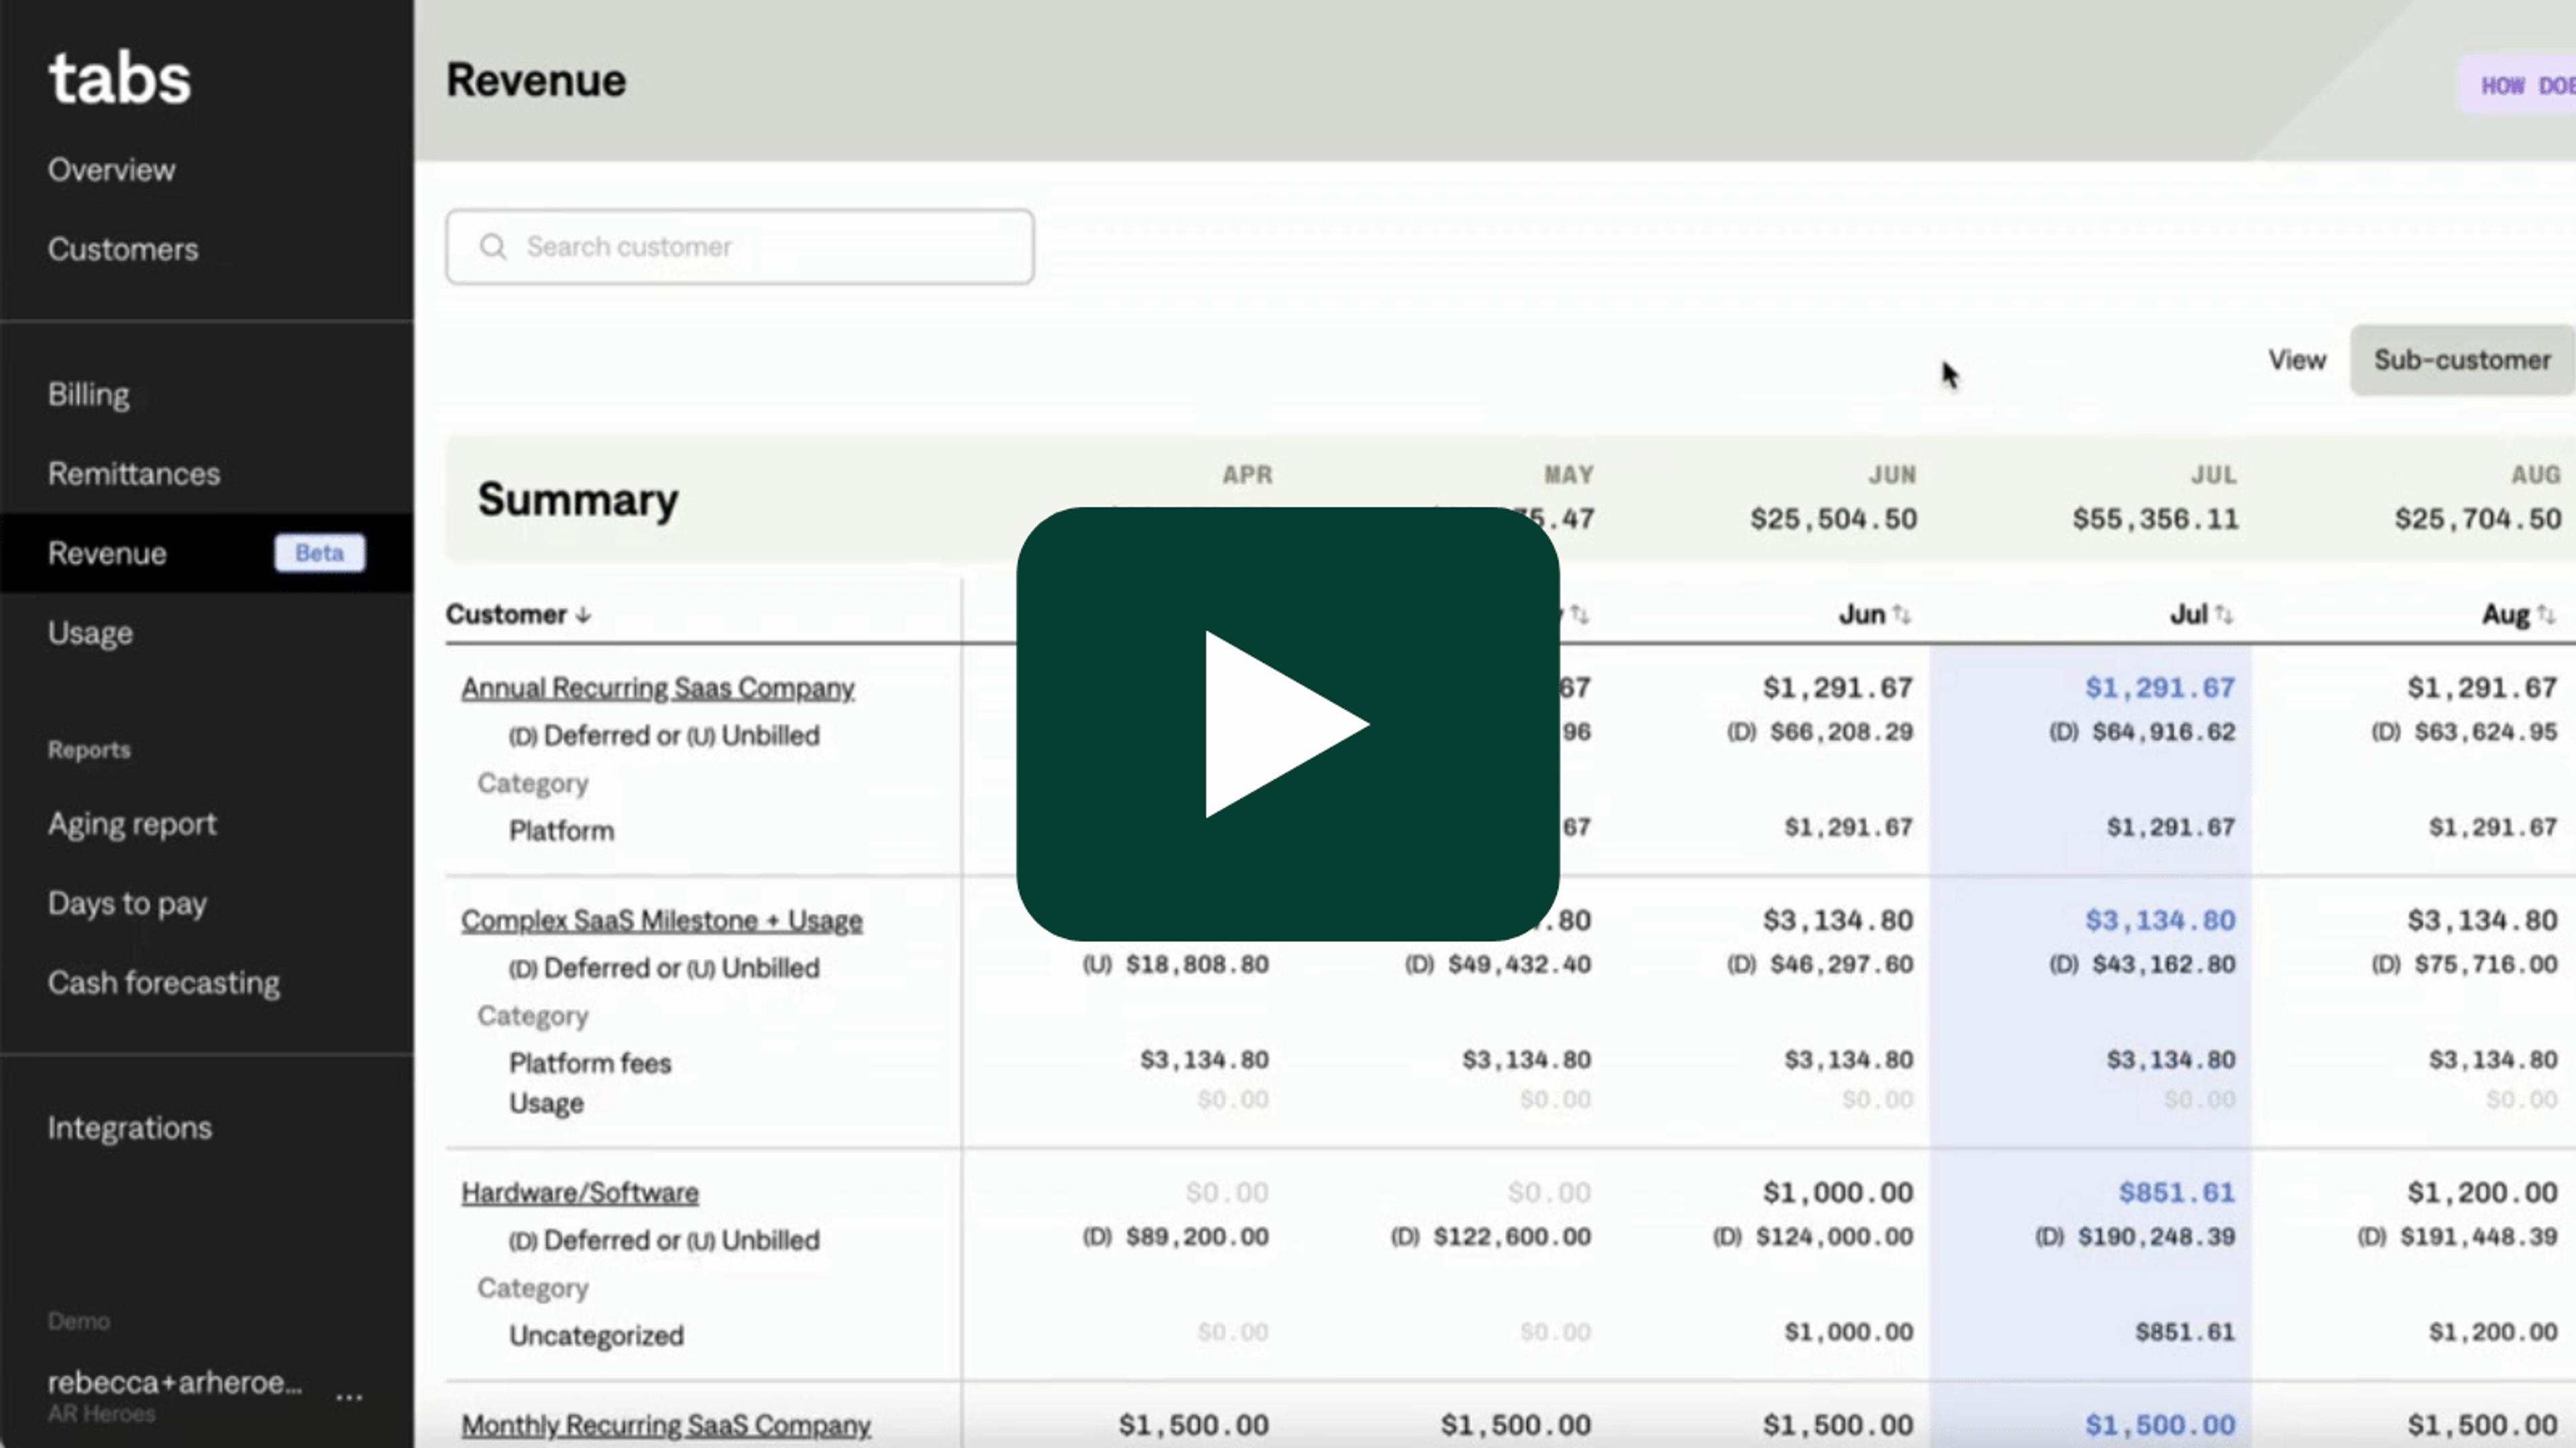Play the video with the green play button
The width and height of the screenshot is (2576, 1448).
coord(1287,723)
